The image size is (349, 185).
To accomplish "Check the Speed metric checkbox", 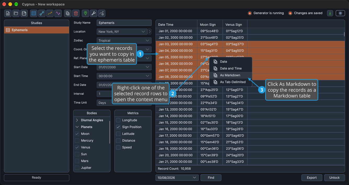I will coord(118,147).
